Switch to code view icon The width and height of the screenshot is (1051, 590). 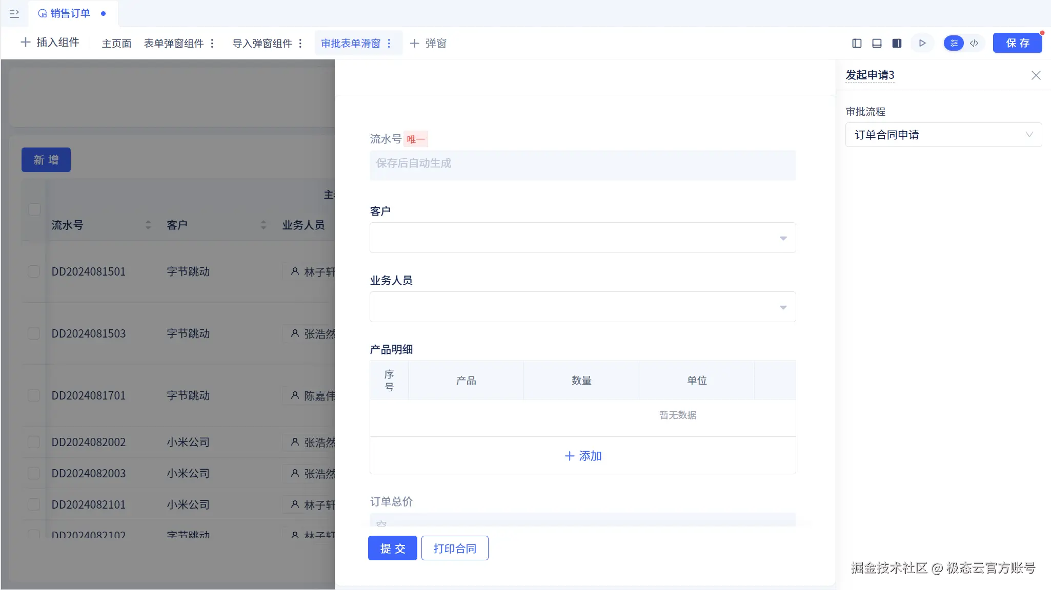974,44
